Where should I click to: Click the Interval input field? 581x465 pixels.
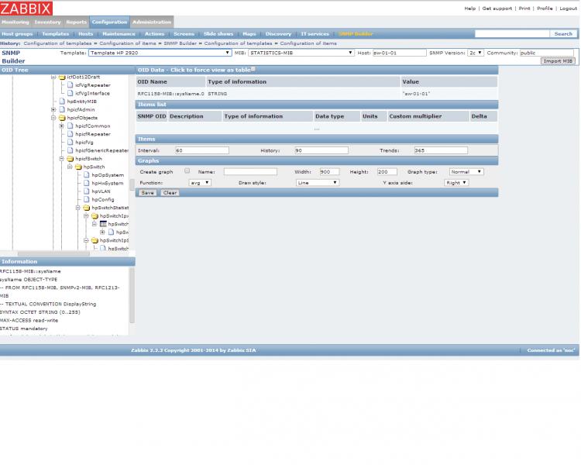(201, 150)
